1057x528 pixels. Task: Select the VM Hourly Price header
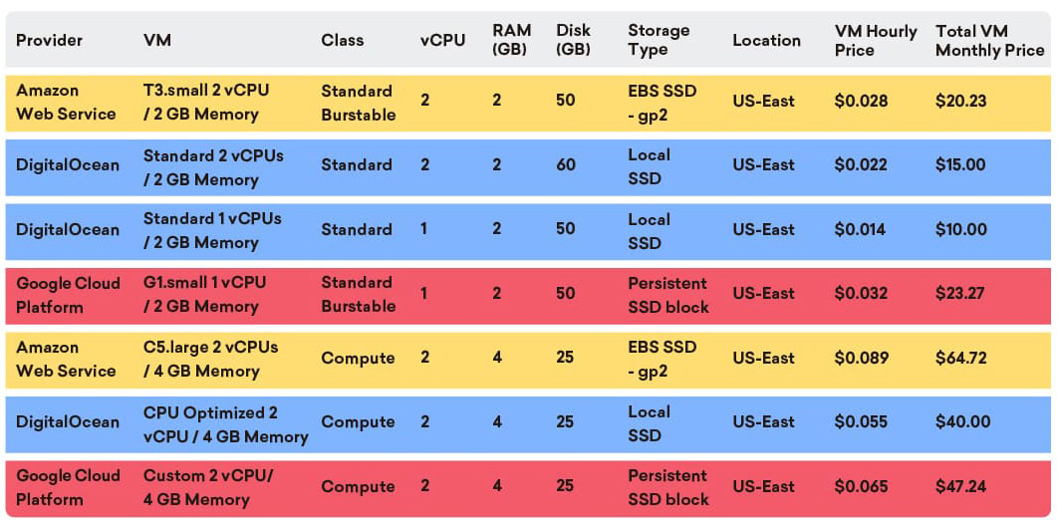pos(876,40)
